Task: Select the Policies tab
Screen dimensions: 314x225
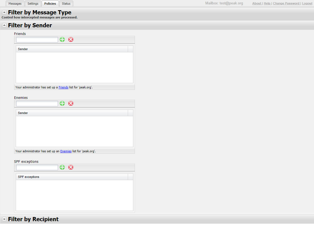Action: coord(50,4)
